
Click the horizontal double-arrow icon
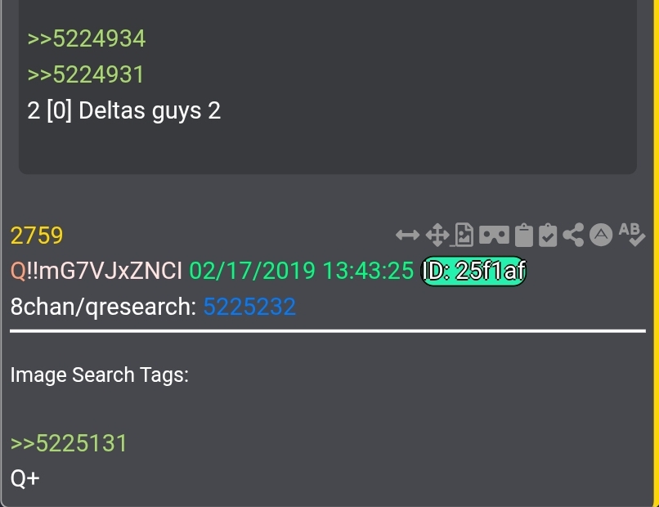pyautogui.click(x=407, y=236)
